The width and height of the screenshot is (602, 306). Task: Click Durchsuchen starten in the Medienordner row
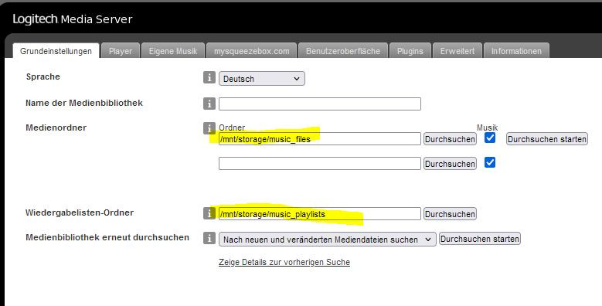click(x=546, y=139)
